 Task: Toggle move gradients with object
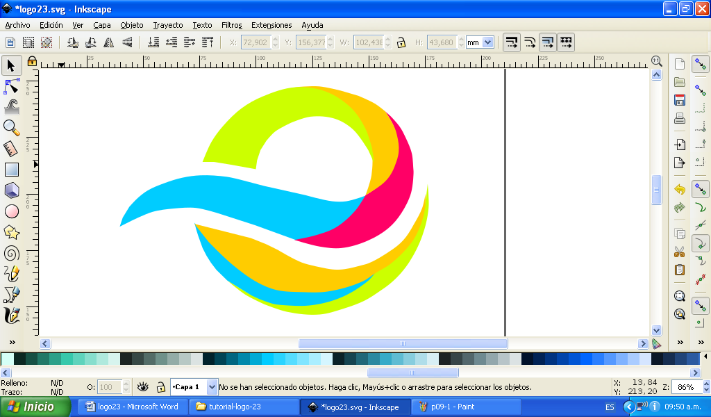click(x=548, y=42)
